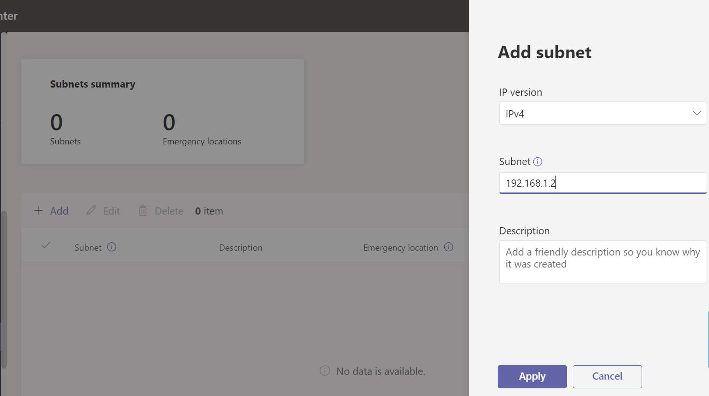Click the plus icon of Add

[x=39, y=211]
